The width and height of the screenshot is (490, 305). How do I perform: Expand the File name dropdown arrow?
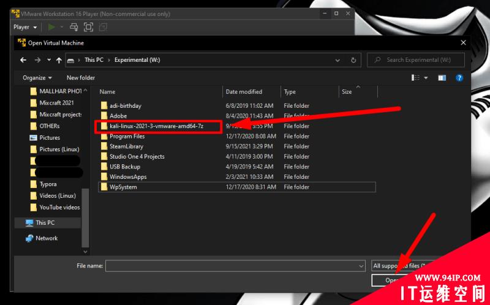click(x=361, y=266)
